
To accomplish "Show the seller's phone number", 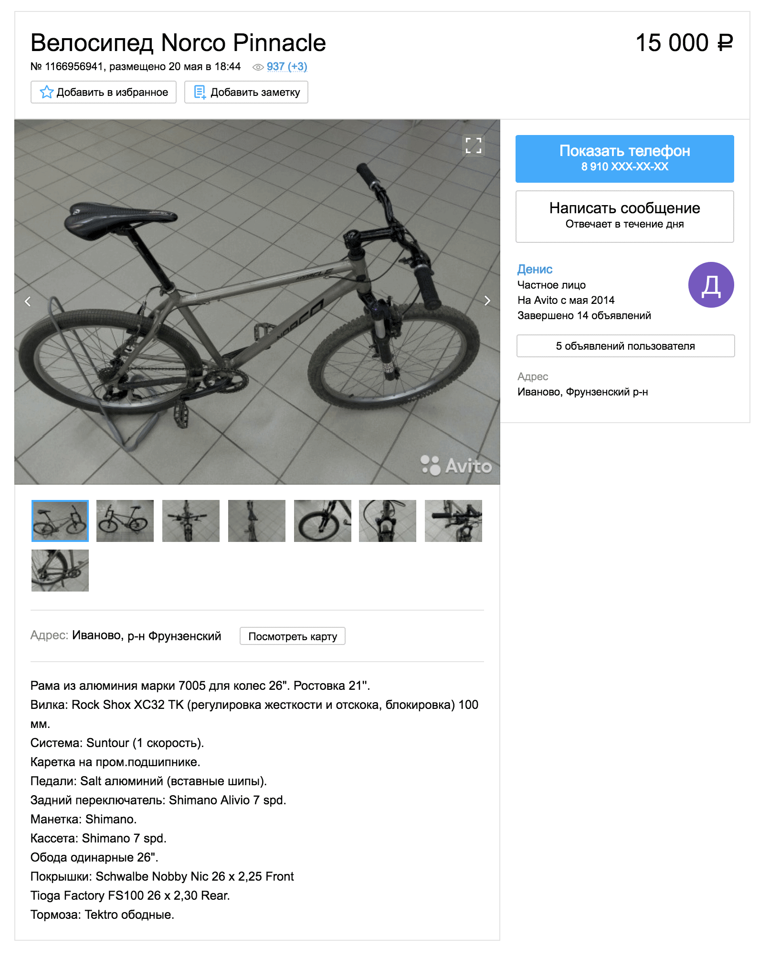I will click(x=624, y=159).
